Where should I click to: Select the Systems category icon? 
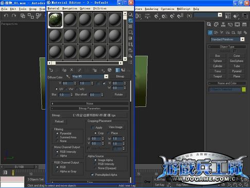coord(245,32)
